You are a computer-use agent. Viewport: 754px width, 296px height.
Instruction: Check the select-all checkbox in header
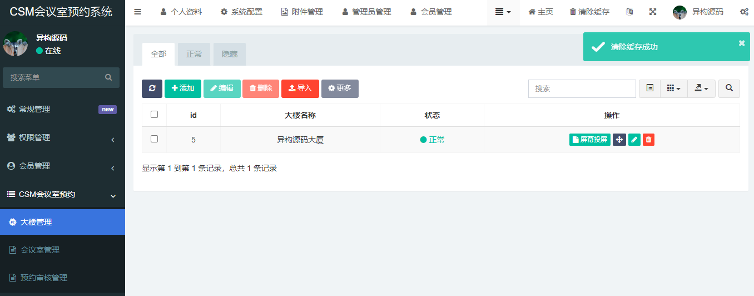pyautogui.click(x=155, y=115)
